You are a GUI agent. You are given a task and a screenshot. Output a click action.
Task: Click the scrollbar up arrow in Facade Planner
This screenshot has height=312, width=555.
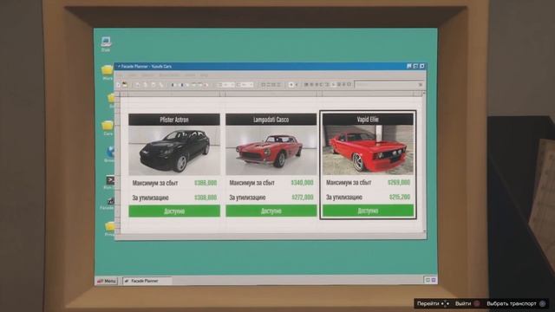coord(424,94)
